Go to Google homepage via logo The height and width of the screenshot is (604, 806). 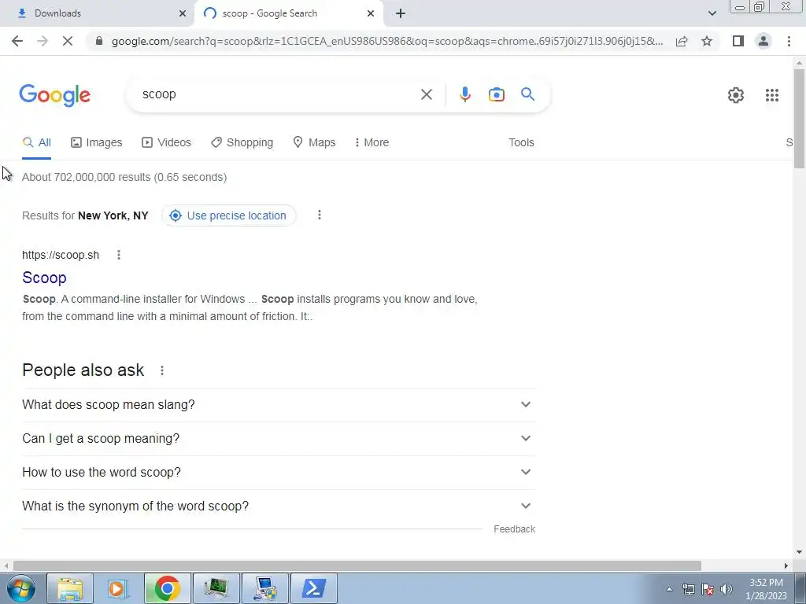coord(55,95)
